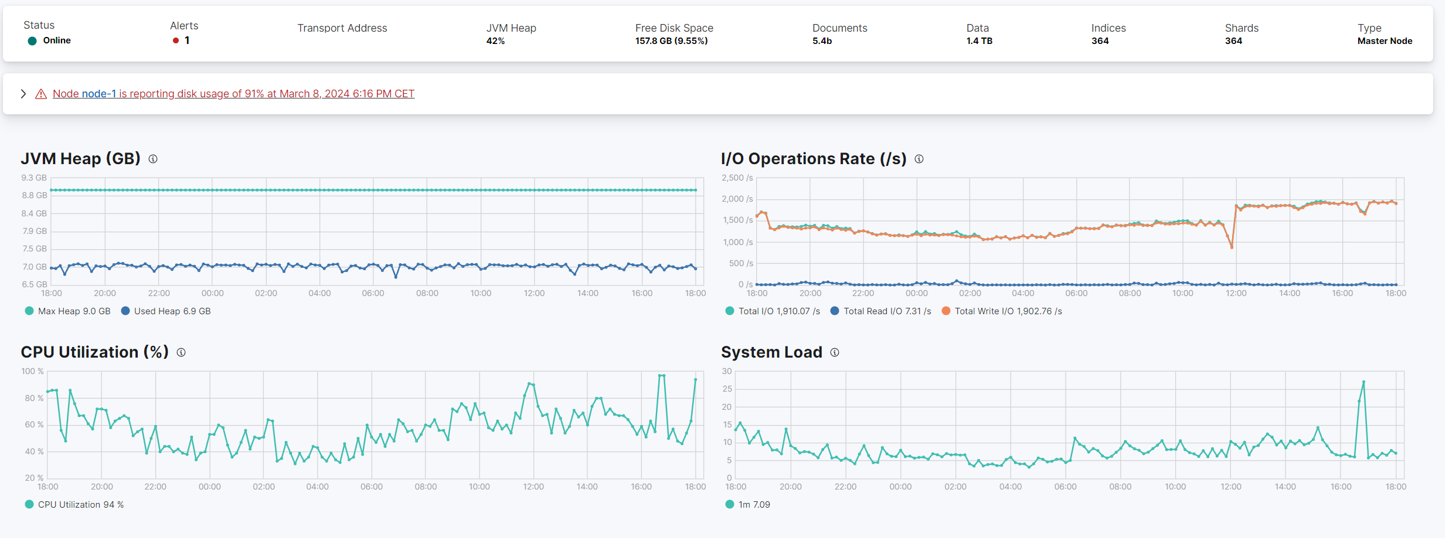The height and width of the screenshot is (554, 1449).
Task: Toggle the 1m system load legend item
Action: 748,505
